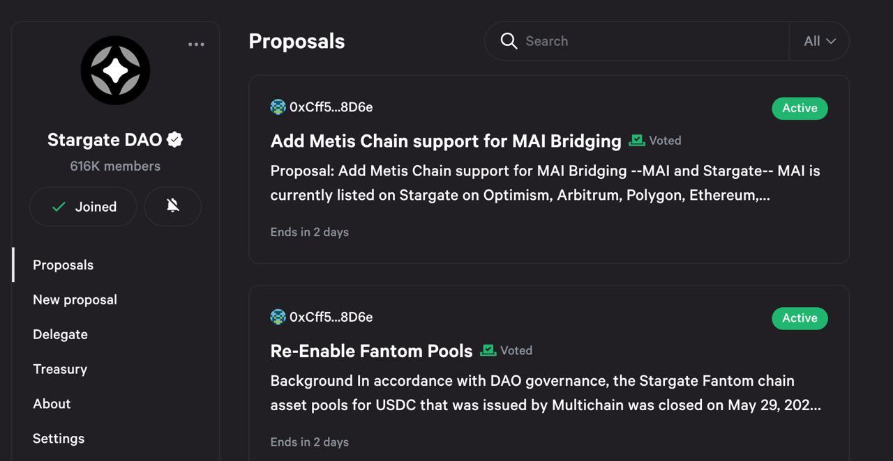Click the search magnifier icon

tap(509, 41)
